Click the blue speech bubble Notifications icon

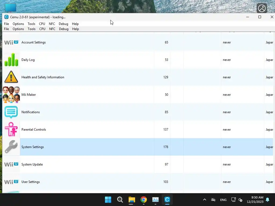point(11,112)
